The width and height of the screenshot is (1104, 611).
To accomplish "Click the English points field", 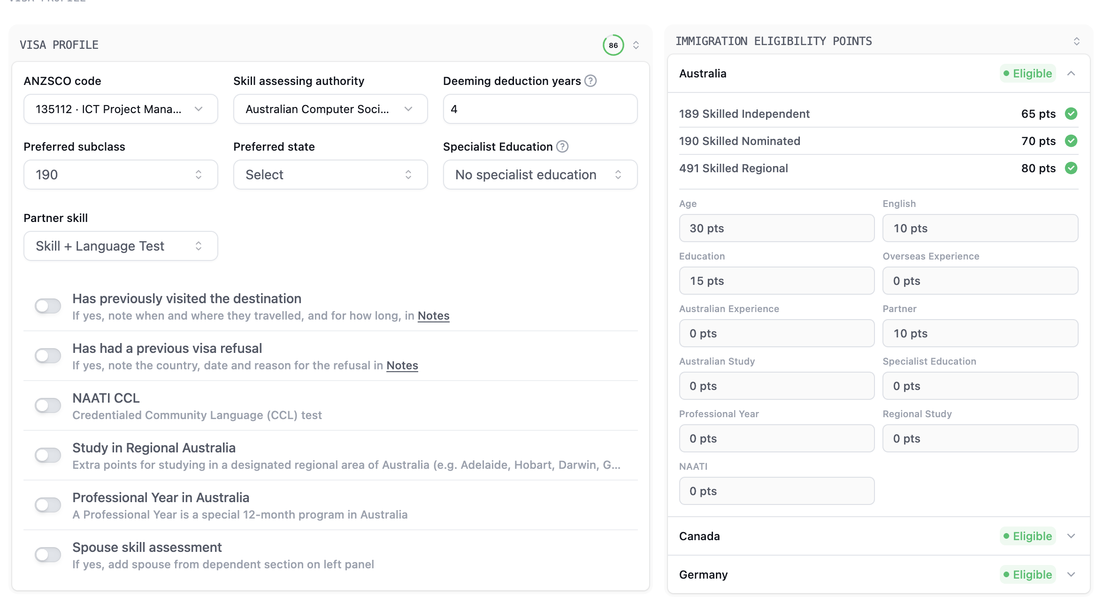I will click(x=980, y=228).
